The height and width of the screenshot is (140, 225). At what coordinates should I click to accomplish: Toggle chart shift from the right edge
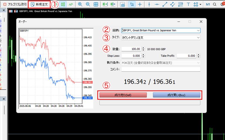click(113, 4)
